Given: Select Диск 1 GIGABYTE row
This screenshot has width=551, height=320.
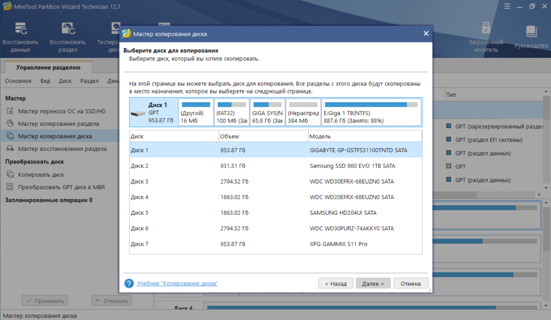Looking at the screenshot, I should pyautogui.click(x=276, y=150).
